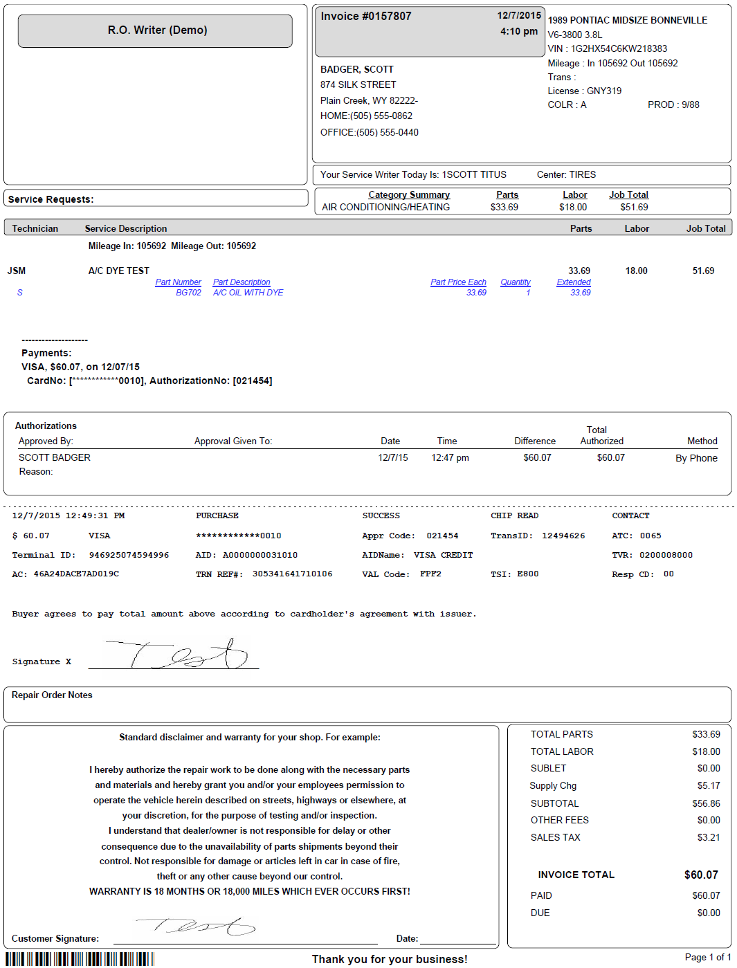Open the Part Description column link

click(242, 282)
